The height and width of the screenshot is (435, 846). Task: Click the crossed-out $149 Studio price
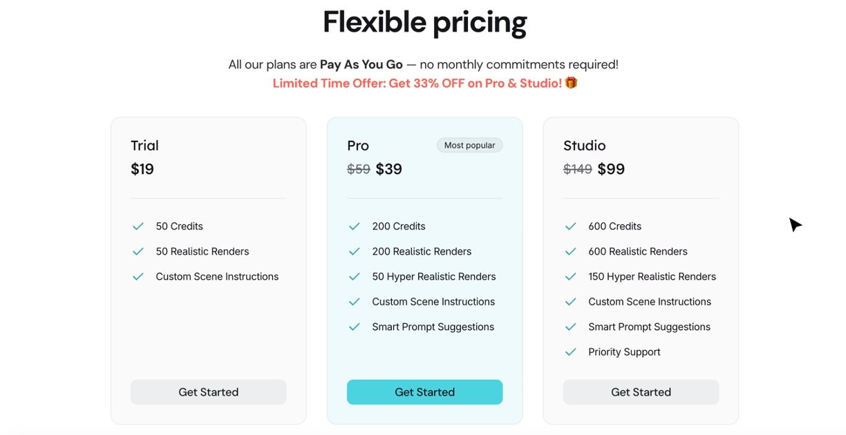click(x=577, y=169)
